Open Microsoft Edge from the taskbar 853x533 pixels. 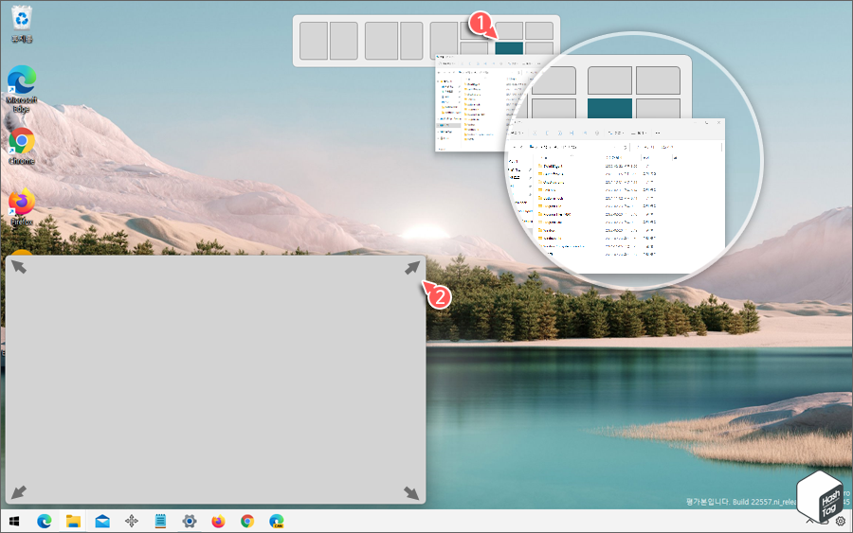click(x=44, y=522)
